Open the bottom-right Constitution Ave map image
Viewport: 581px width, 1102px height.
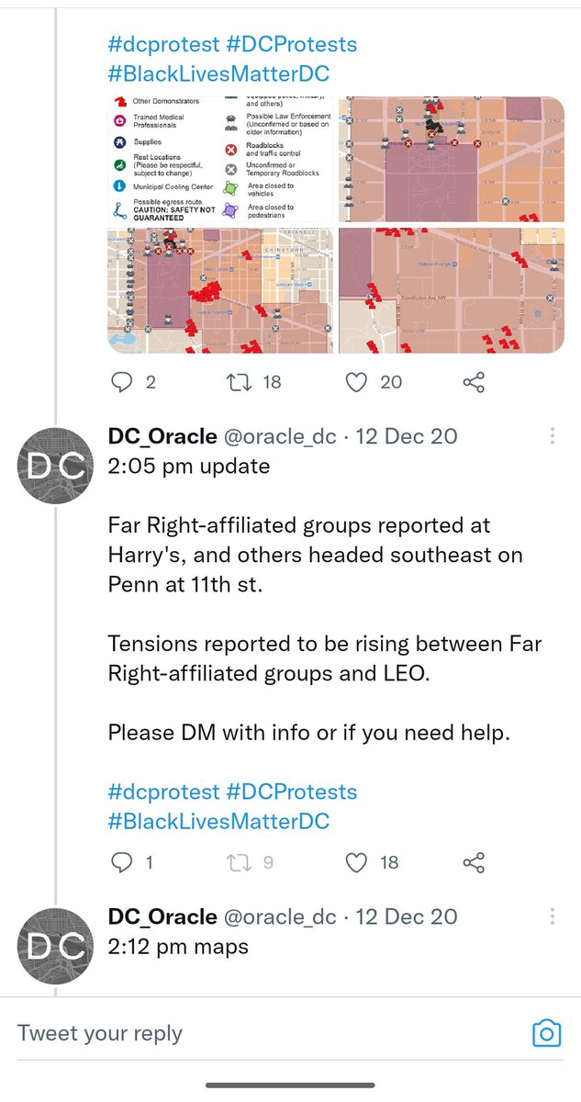tap(451, 290)
